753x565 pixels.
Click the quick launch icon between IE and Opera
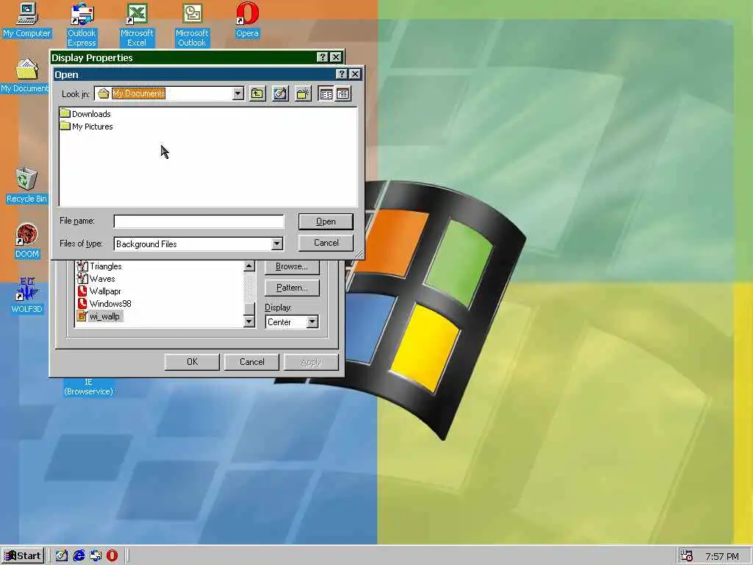pyautogui.click(x=96, y=556)
